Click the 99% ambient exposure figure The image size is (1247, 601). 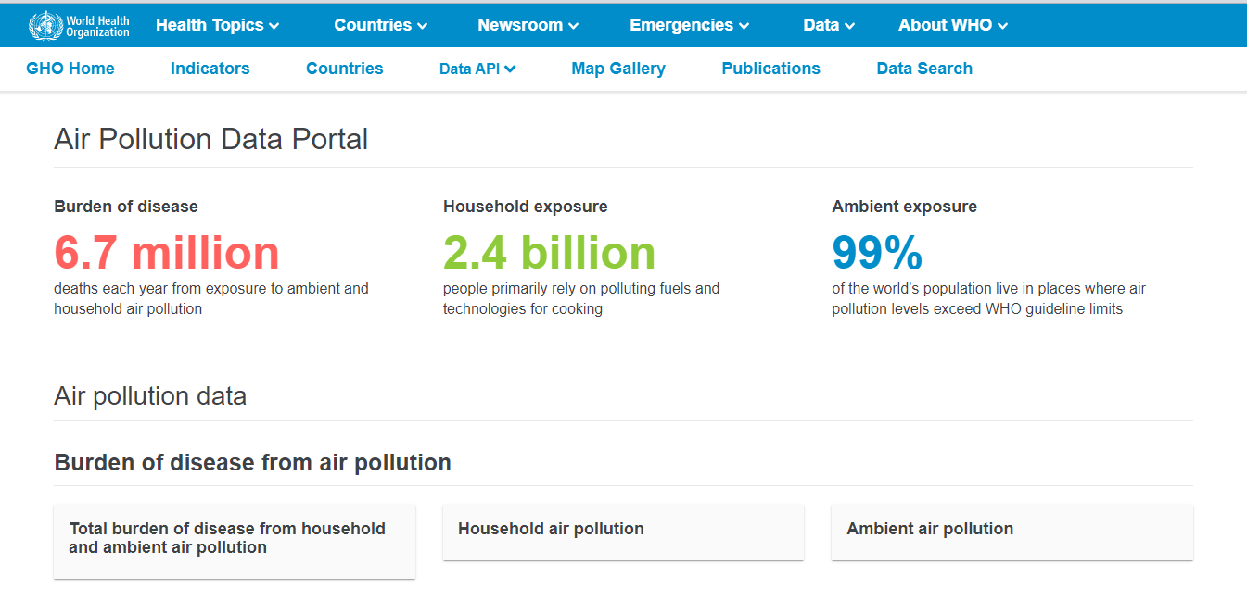click(876, 252)
